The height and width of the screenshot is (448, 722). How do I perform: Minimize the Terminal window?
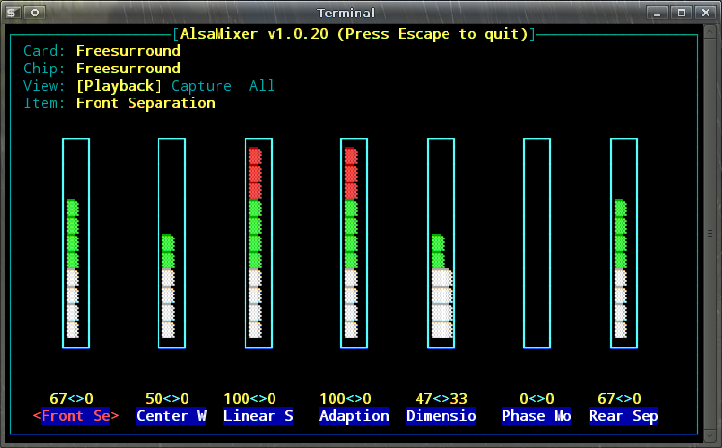pyautogui.click(x=657, y=13)
